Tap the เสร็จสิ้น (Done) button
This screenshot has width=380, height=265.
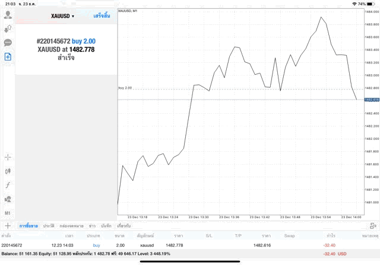[x=102, y=16]
